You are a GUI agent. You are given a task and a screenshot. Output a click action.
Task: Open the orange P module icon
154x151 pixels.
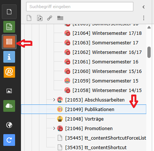(9, 72)
